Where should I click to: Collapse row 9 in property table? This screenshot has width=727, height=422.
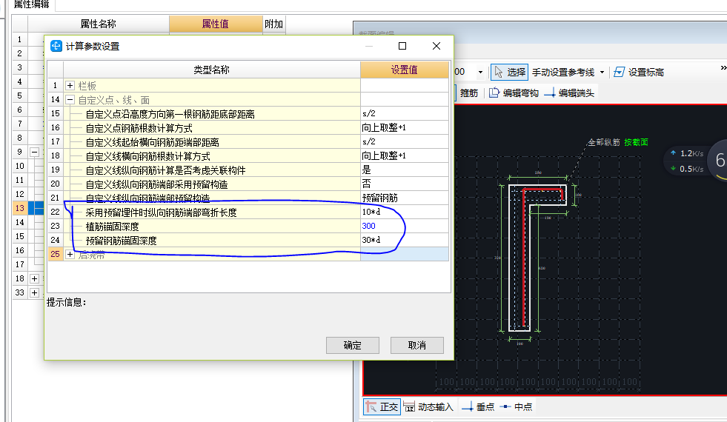tap(34, 152)
